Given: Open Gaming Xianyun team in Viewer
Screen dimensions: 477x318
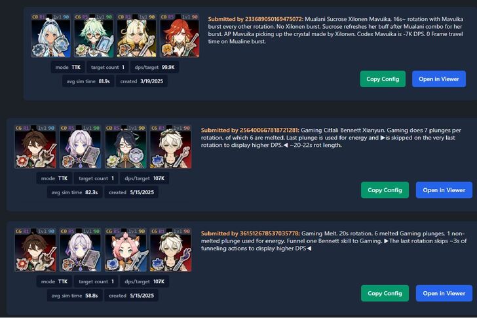Looking at the screenshot, I should coord(444,190).
